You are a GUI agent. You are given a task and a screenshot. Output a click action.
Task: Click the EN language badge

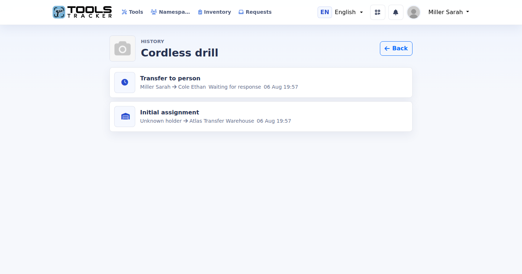coord(325,12)
